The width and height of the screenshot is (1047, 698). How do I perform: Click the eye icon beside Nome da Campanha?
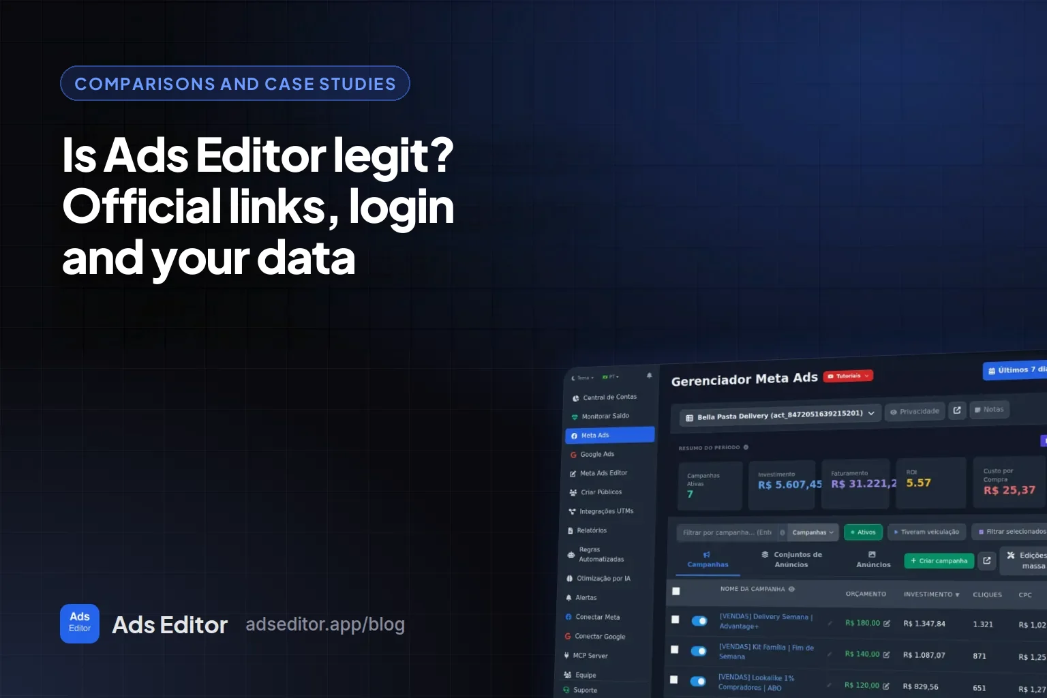coord(791,589)
